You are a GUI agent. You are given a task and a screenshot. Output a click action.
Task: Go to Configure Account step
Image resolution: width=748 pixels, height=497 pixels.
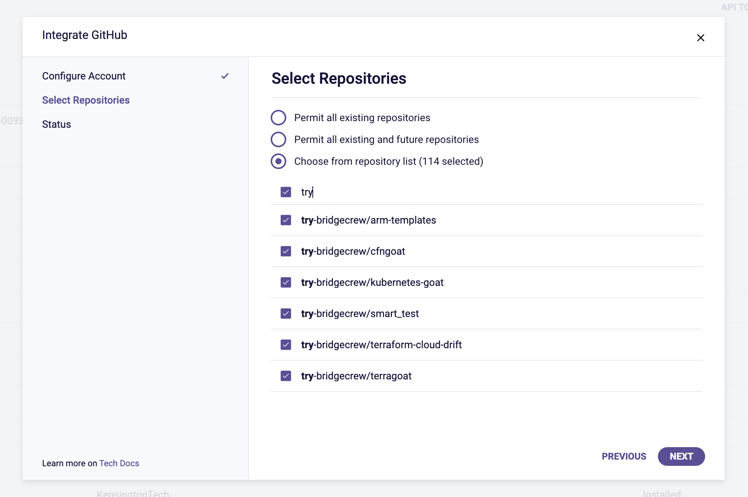tap(84, 76)
